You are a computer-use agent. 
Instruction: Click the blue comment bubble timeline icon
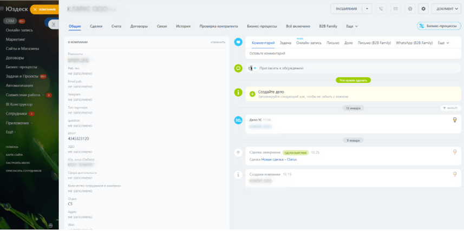point(238,42)
